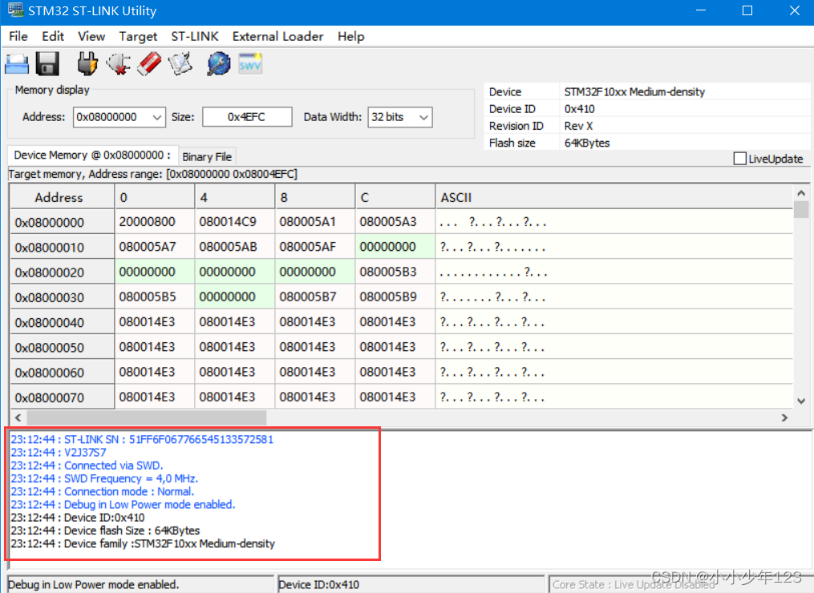The width and height of the screenshot is (814, 593).
Task: Open the View menu
Action: click(x=91, y=36)
